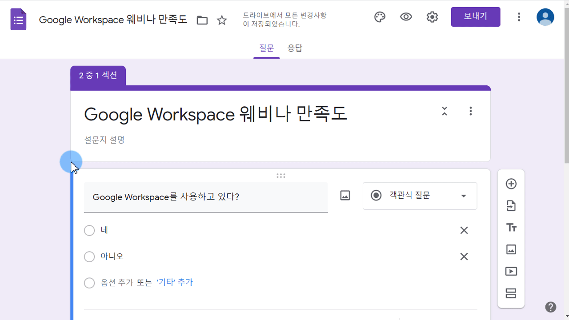
Task: Click the 네 option text
Action: 104,230
